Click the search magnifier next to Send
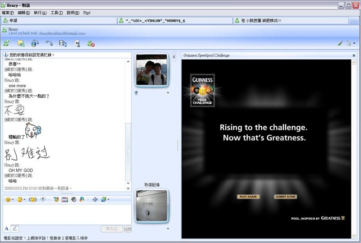361x243 pixels. (x=128, y=229)
